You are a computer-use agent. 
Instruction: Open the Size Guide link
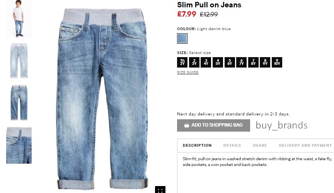click(x=187, y=72)
